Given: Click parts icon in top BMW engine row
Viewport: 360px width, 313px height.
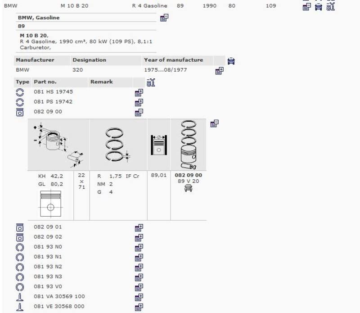Looking at the screenshot, I should pos(331,7).
